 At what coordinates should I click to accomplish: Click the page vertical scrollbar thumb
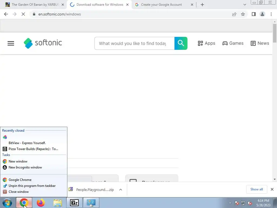[275, 33]
